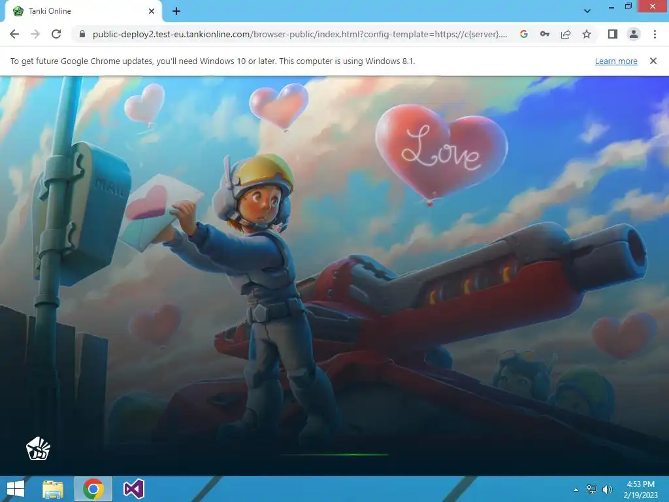
Task: Open File Explorer from taskbar
Action: coord(53,489)
